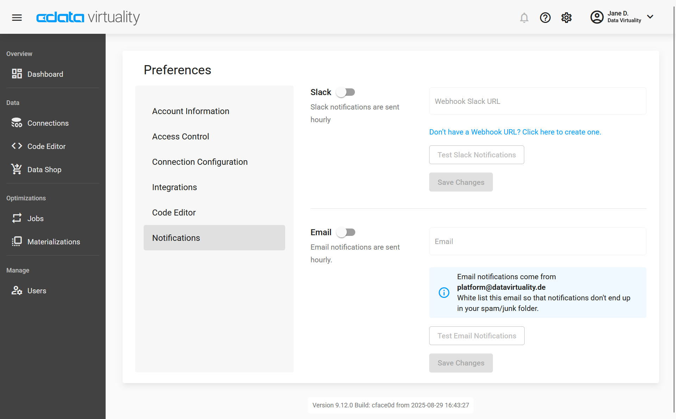676x419 pixels.
Task: Open the help question mark icon
Action: pyautogui.click(x=545, y=18)
